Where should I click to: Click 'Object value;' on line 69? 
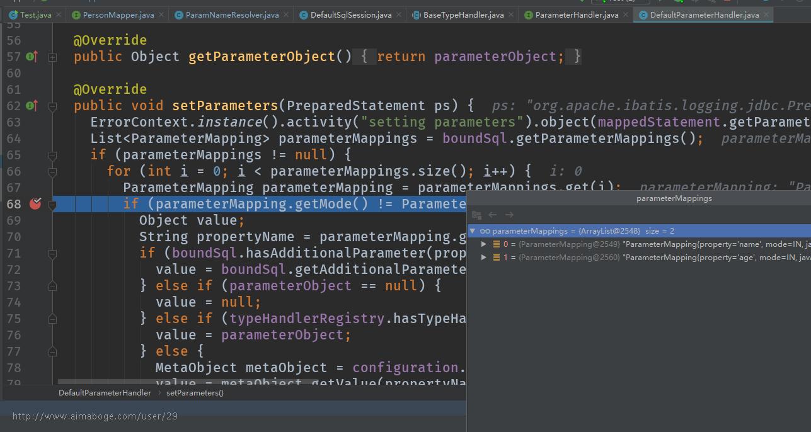(192, 220)
